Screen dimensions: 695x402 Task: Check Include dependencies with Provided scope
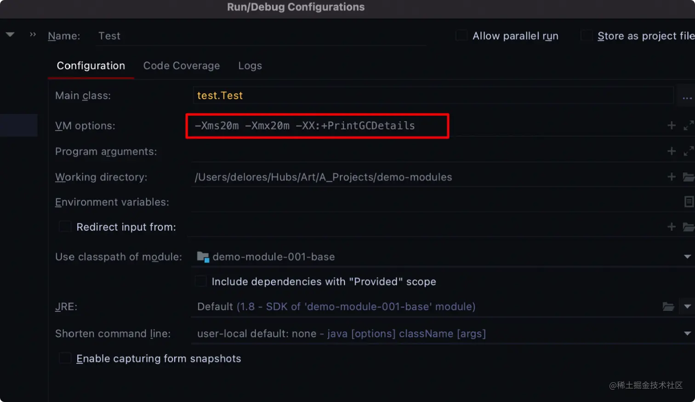tap(201, 281)
